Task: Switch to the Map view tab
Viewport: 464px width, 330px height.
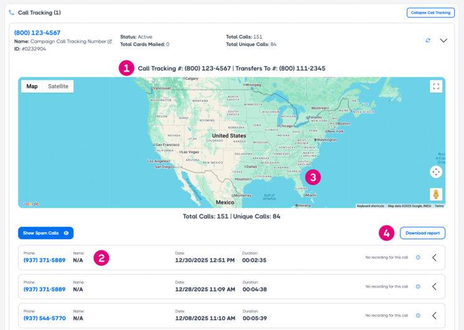Action: tap(32, 86)
